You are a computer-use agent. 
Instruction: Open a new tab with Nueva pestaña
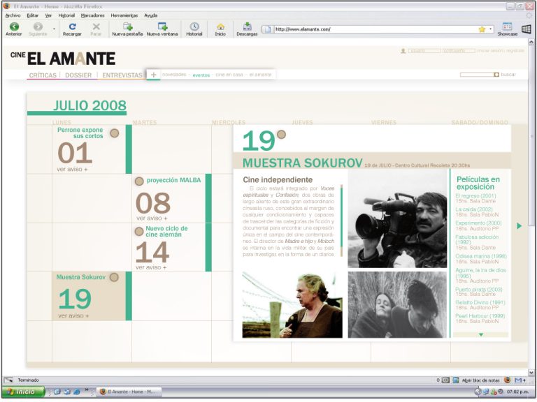(127, 29)
